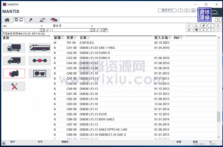The image size is (223, 147).
Task: Click the question mark help button
Action: [x=180, y=11]
